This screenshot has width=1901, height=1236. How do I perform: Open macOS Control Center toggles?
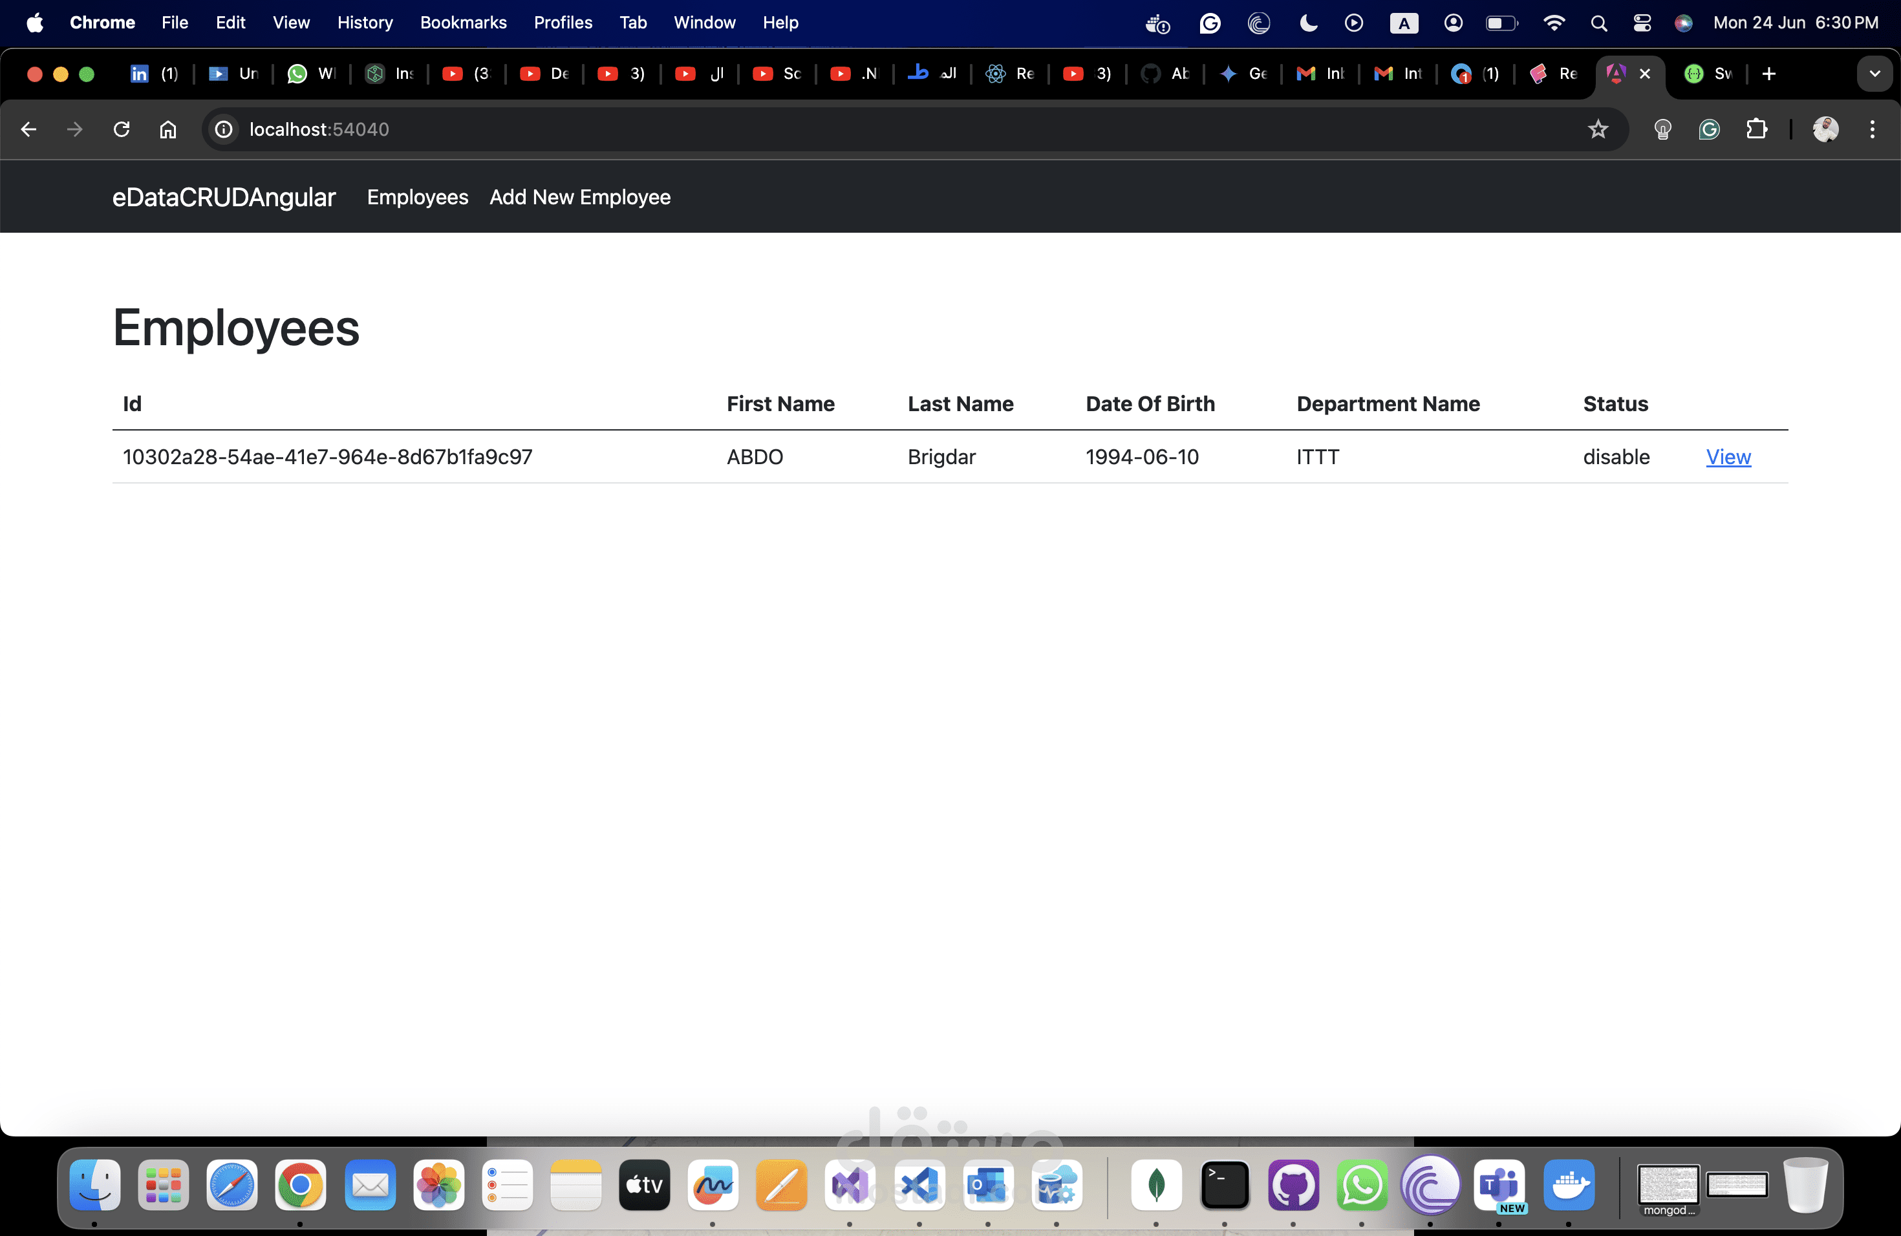(x=1642, y=23)
